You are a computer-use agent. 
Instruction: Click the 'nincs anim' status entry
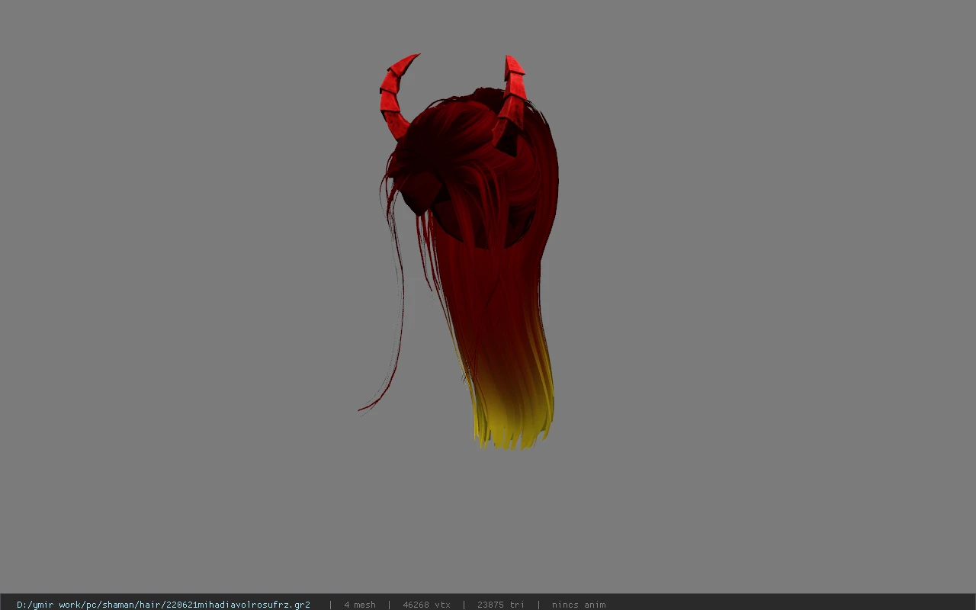coord(579,605)
